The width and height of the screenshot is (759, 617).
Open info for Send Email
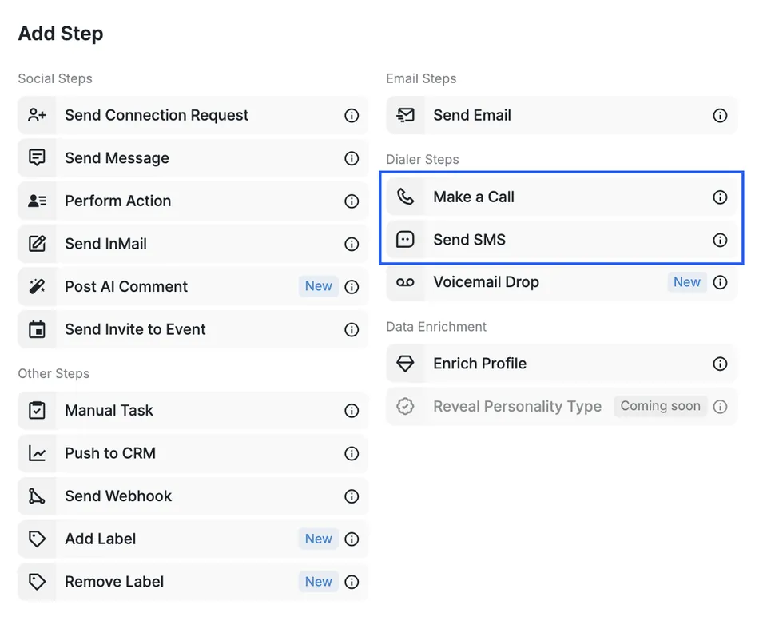720,115
